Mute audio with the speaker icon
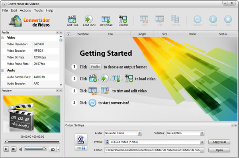The width and height of the screenshot is (239, 158). click(20, 149)
